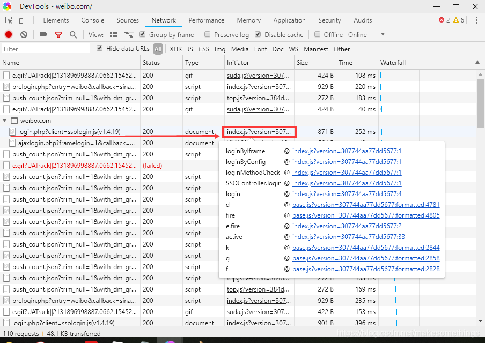Toggle Group by frame checkbox
Screen dimensions: 485x343
point(143,34)
